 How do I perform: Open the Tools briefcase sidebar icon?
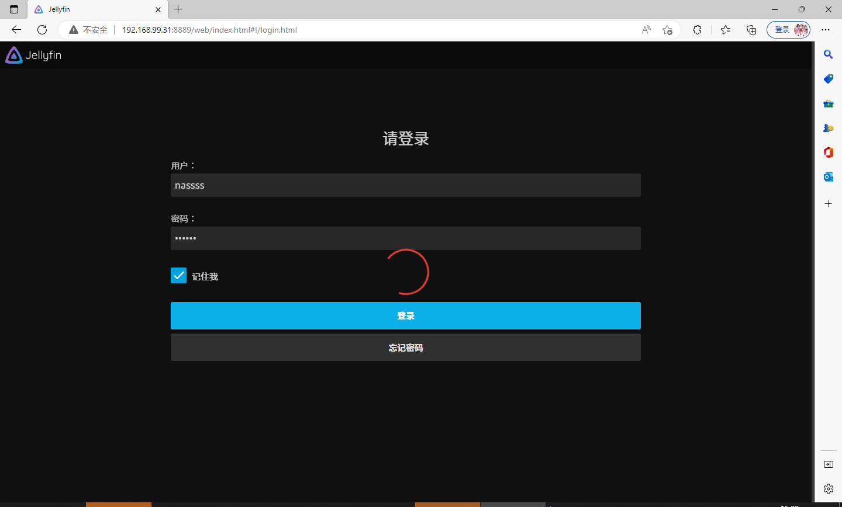(x=828, y=103)
